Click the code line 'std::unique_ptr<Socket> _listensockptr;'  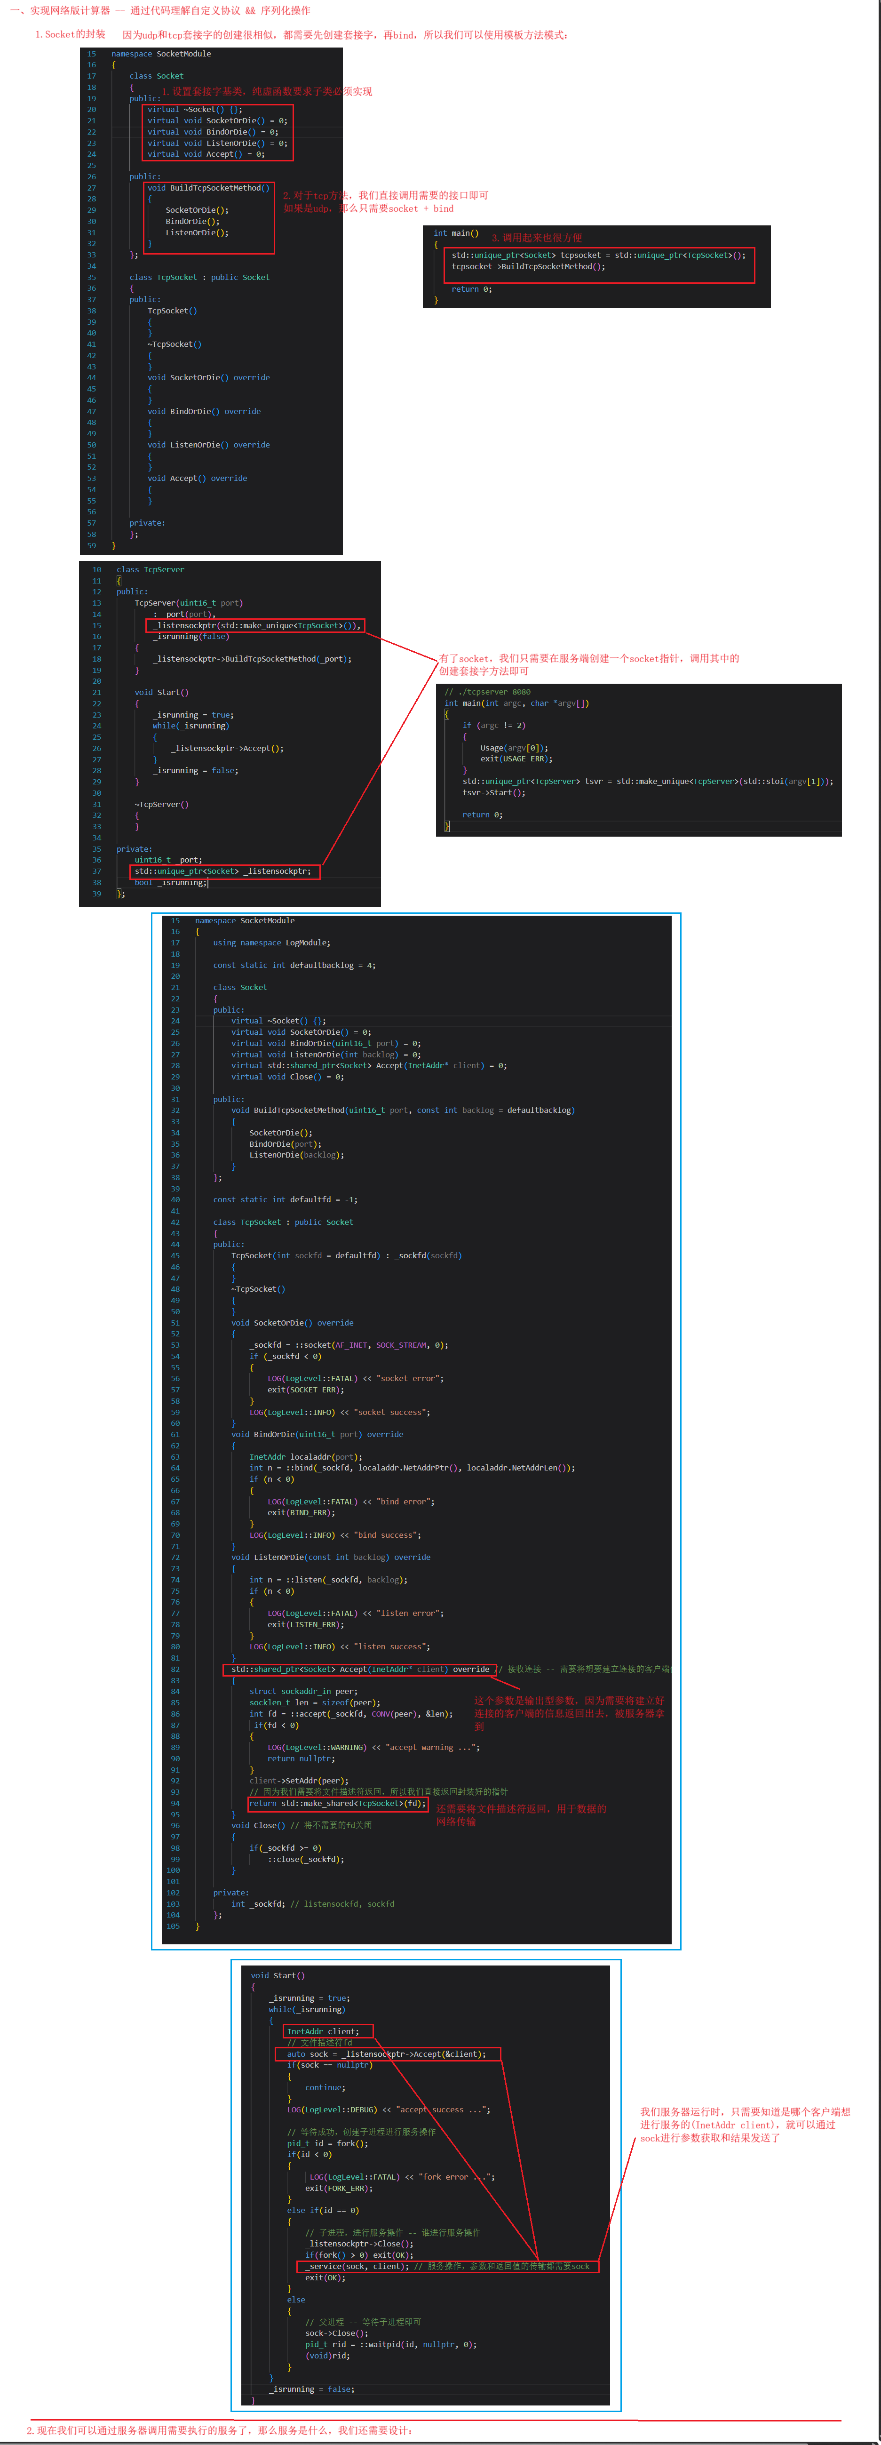pyautogui.click(x=223, y=871)
